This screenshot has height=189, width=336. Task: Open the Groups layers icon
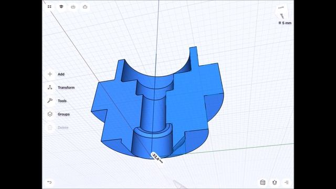[x=50, y=114]
